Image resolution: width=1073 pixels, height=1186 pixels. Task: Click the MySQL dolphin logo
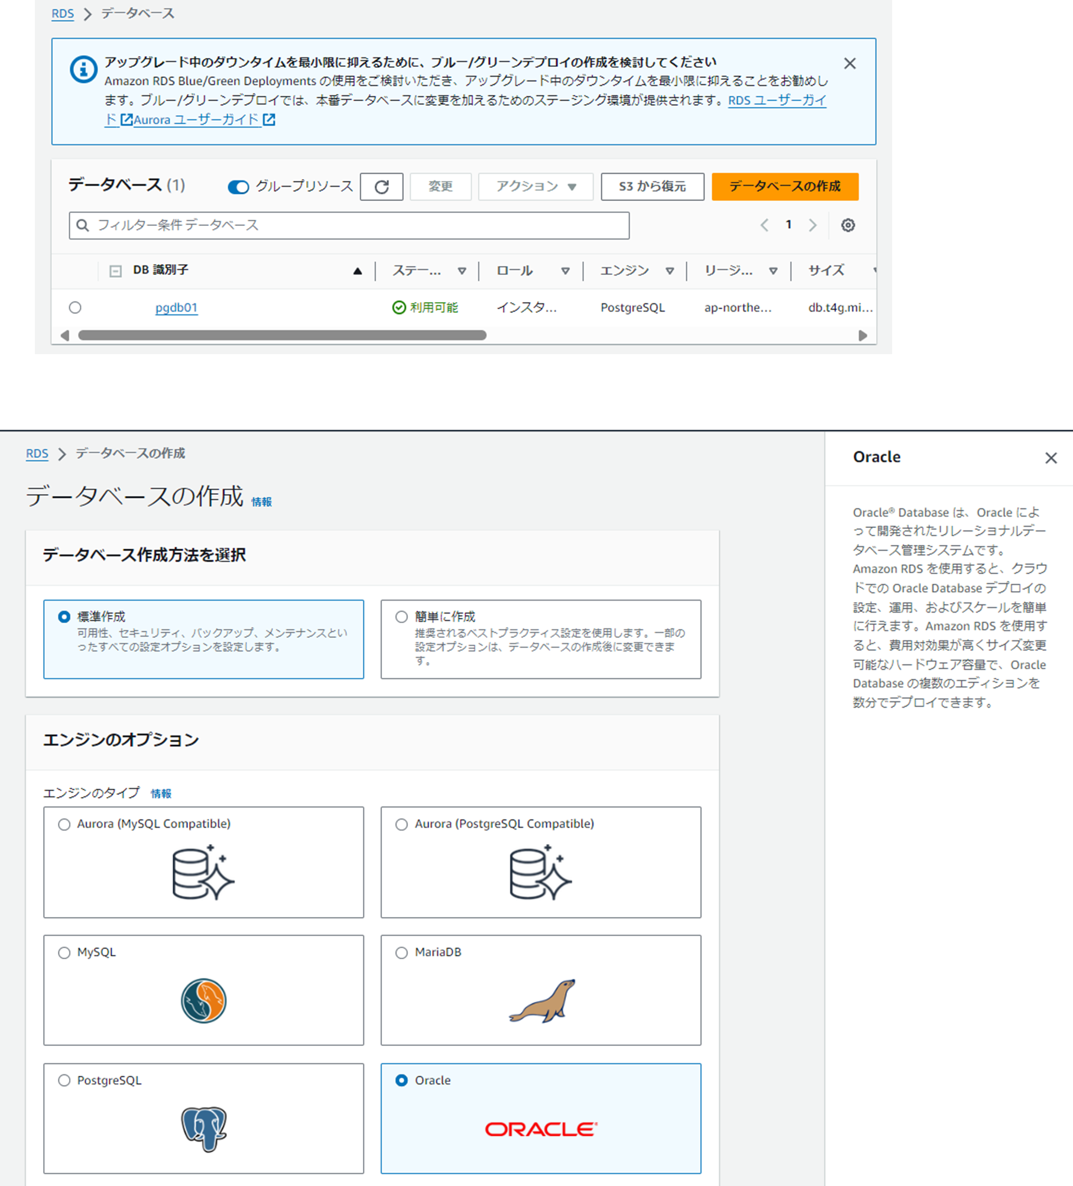click(203, 1000)
